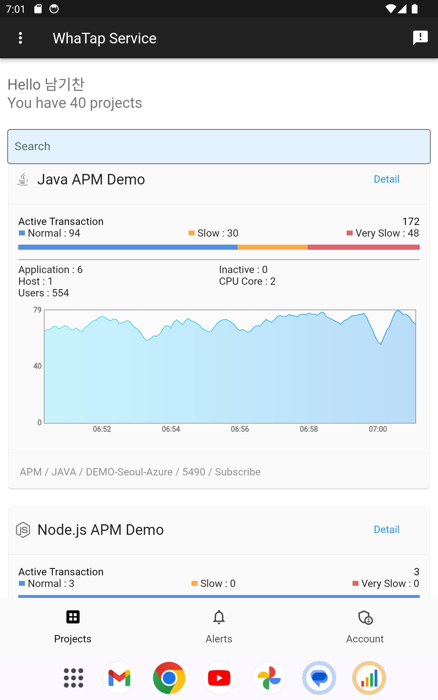Launch Chrome from the dock
This screenshot has height=700, width=438.
coord(169,678)
